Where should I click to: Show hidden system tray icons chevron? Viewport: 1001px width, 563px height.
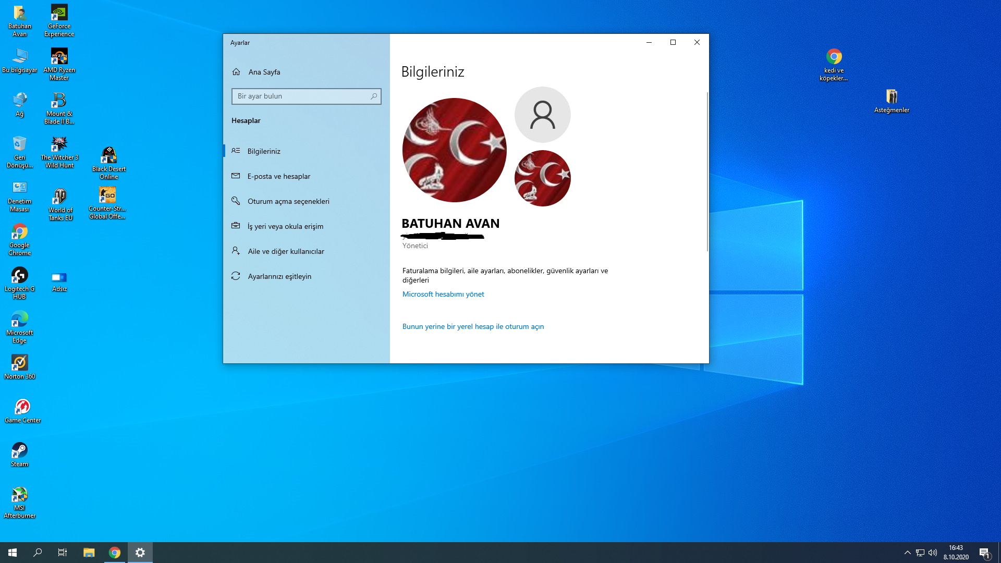click(908, 553)
